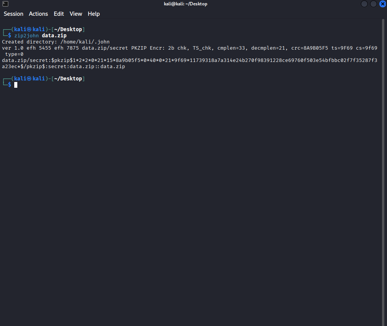Image resolution: width=387 pixels, height=326 pixels.
Task: Click the ~/Desktop path in the top prompt
Action: click(68, 29)
